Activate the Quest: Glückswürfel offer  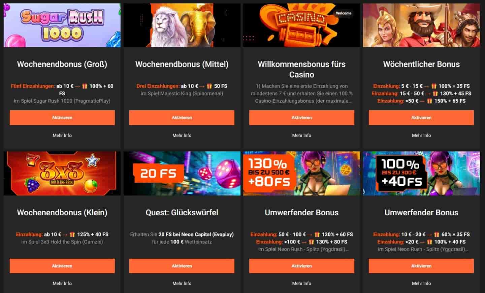point(182,266)
